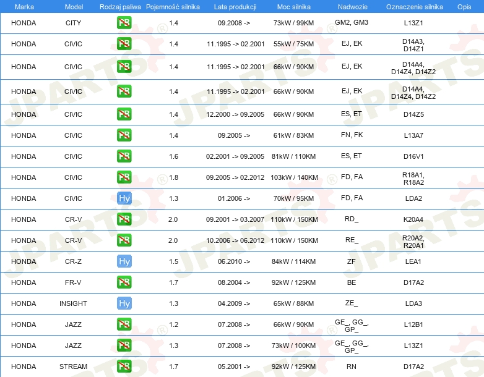Click the Pojemność silnika column header
The height and width of the screenshot is (377, 484).
[x=173, y=7]
